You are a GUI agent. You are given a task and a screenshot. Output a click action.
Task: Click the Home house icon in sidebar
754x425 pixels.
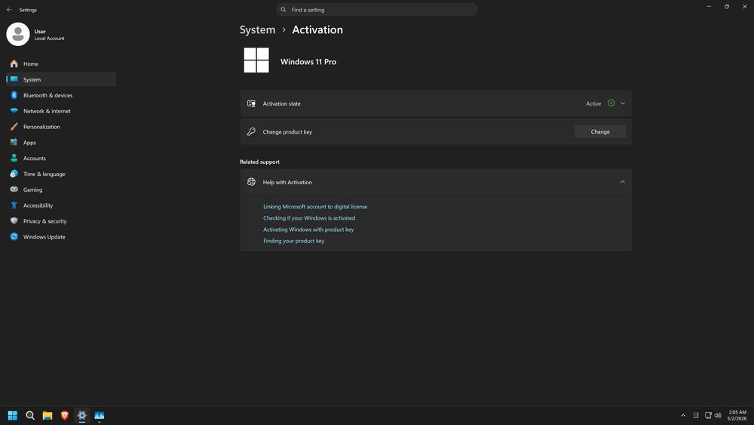click(x=14, y=63)
